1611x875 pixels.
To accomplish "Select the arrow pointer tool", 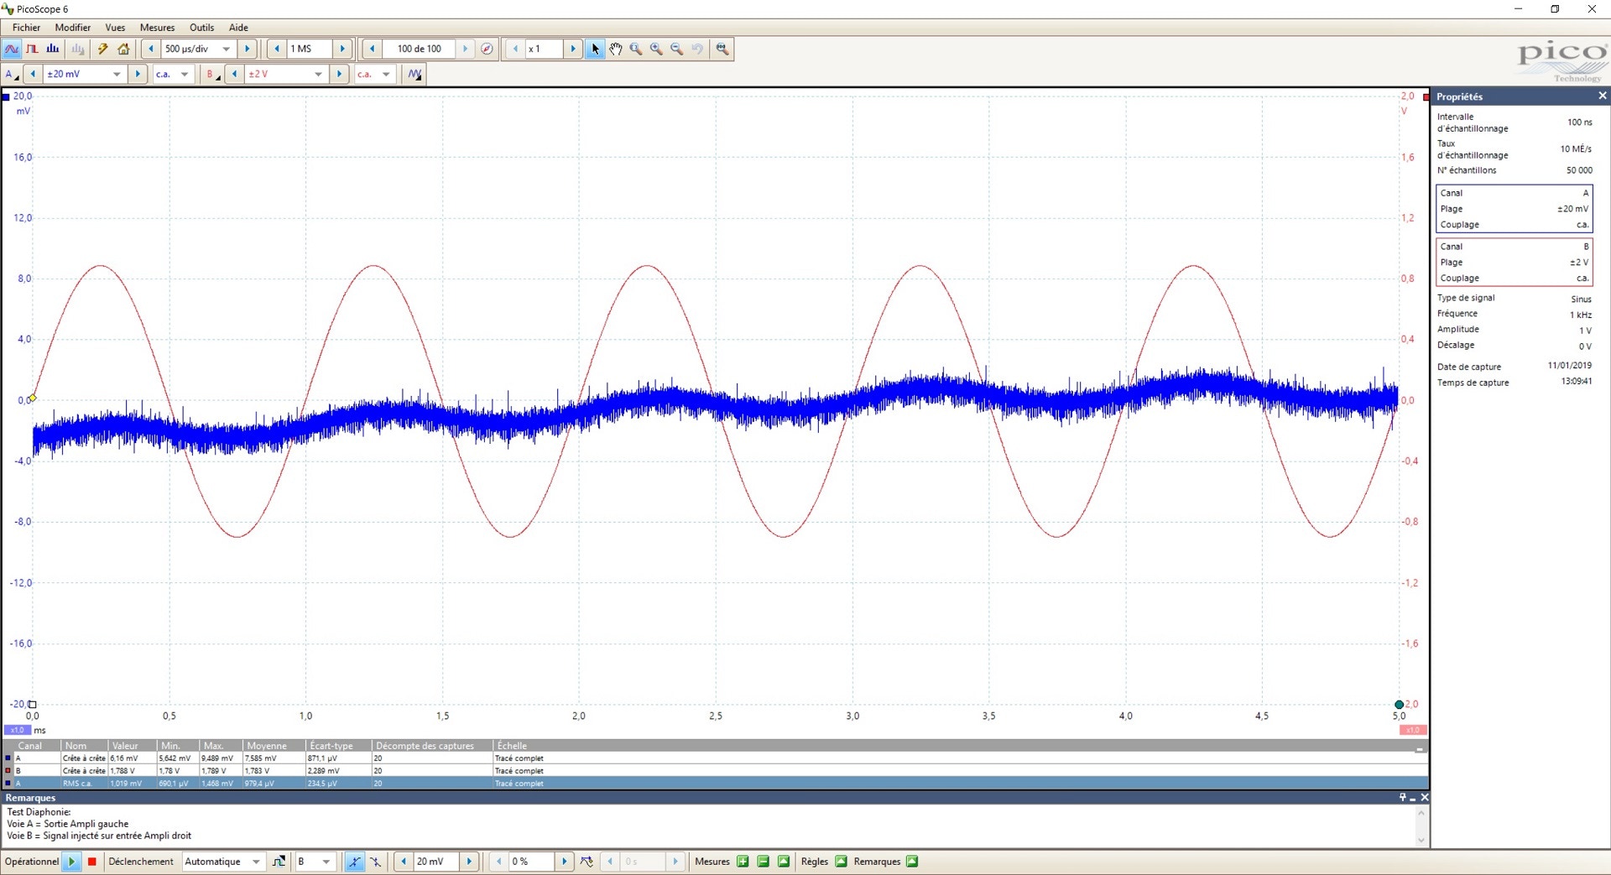I will point(595,49).
